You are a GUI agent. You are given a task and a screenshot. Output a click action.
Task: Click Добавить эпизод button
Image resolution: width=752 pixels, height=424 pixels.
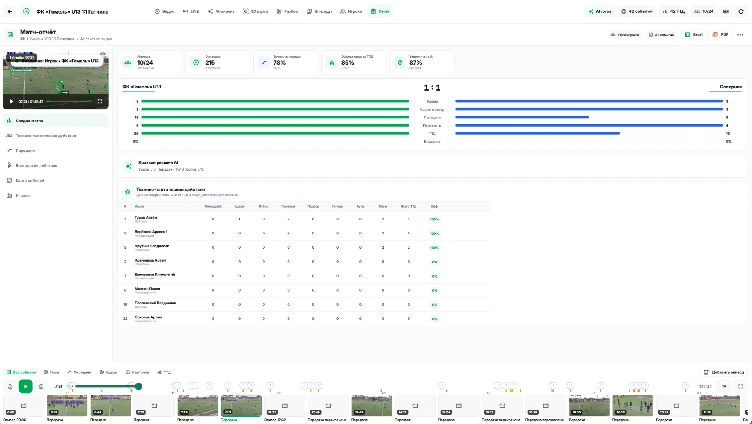click(724, 372)
